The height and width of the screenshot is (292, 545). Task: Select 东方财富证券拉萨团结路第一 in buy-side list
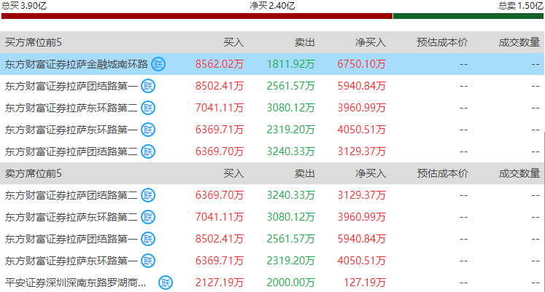coord(71,86)
